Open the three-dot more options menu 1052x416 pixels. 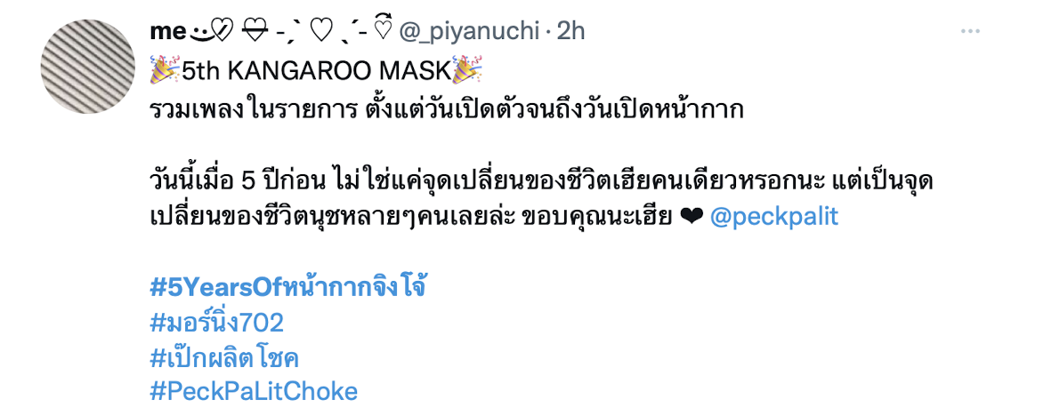[x=971, y=31]
